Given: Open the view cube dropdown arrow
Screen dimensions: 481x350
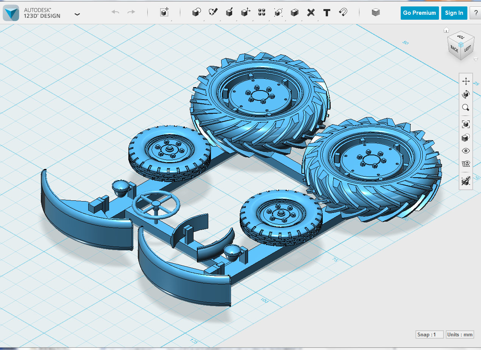Looking at the screenshot, I should coord(475,59).
